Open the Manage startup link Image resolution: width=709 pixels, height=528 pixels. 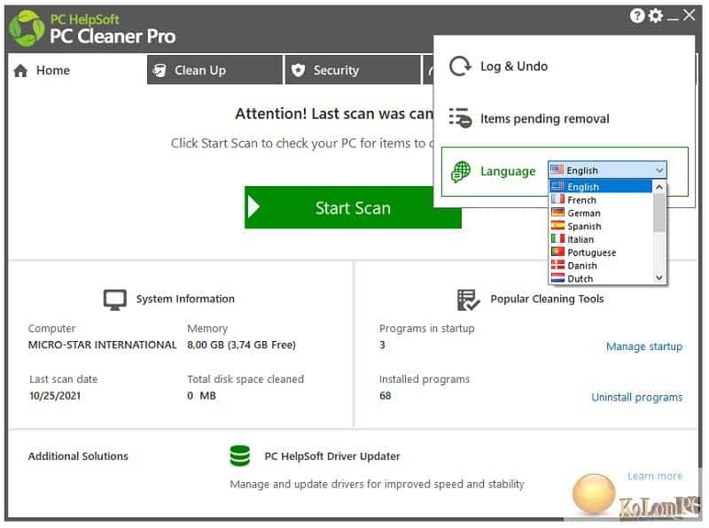[x=644, y=346]
